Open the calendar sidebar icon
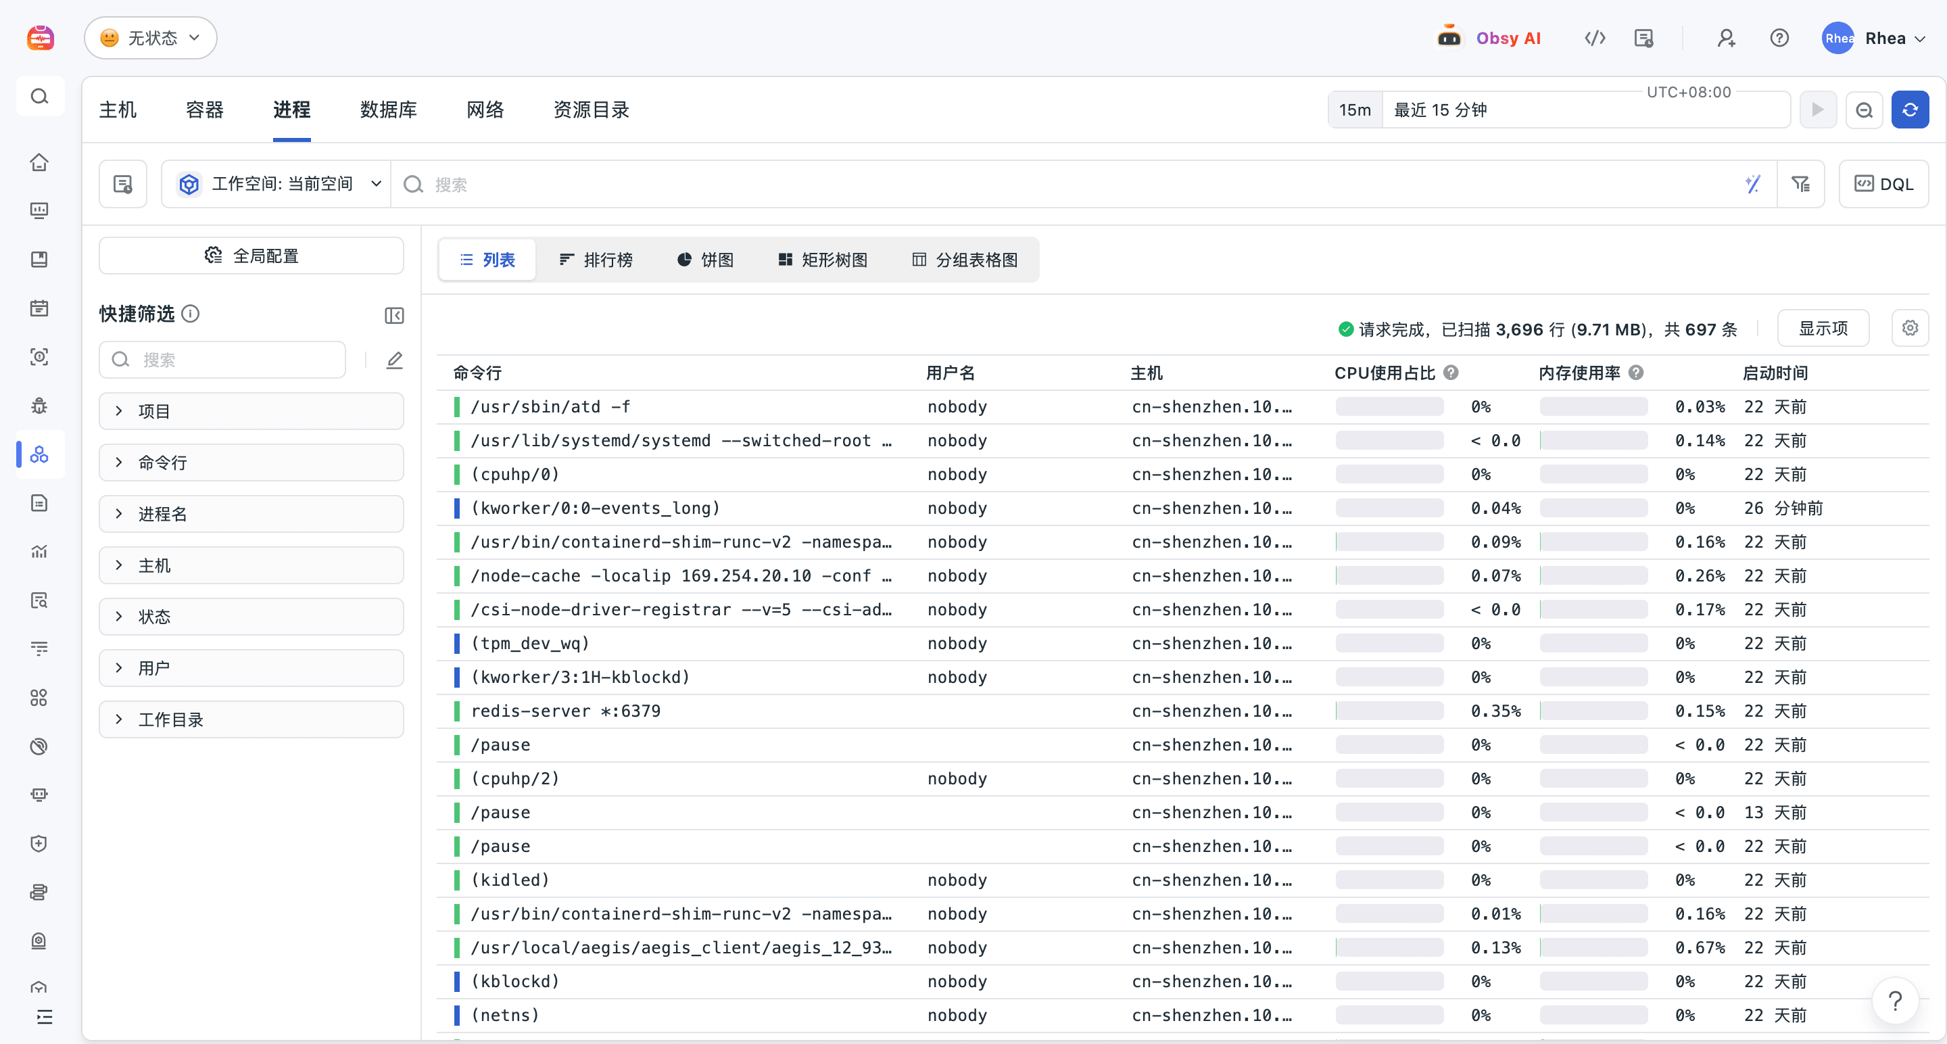1947x1044 pixels. click(x=39, y=308)
